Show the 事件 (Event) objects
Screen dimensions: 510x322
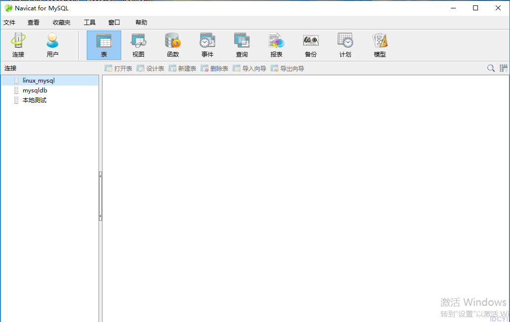207,45
